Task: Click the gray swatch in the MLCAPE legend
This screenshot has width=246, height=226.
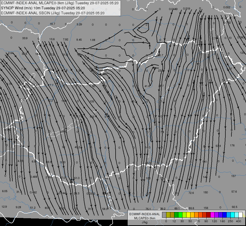Action: (x=164, y=215)
